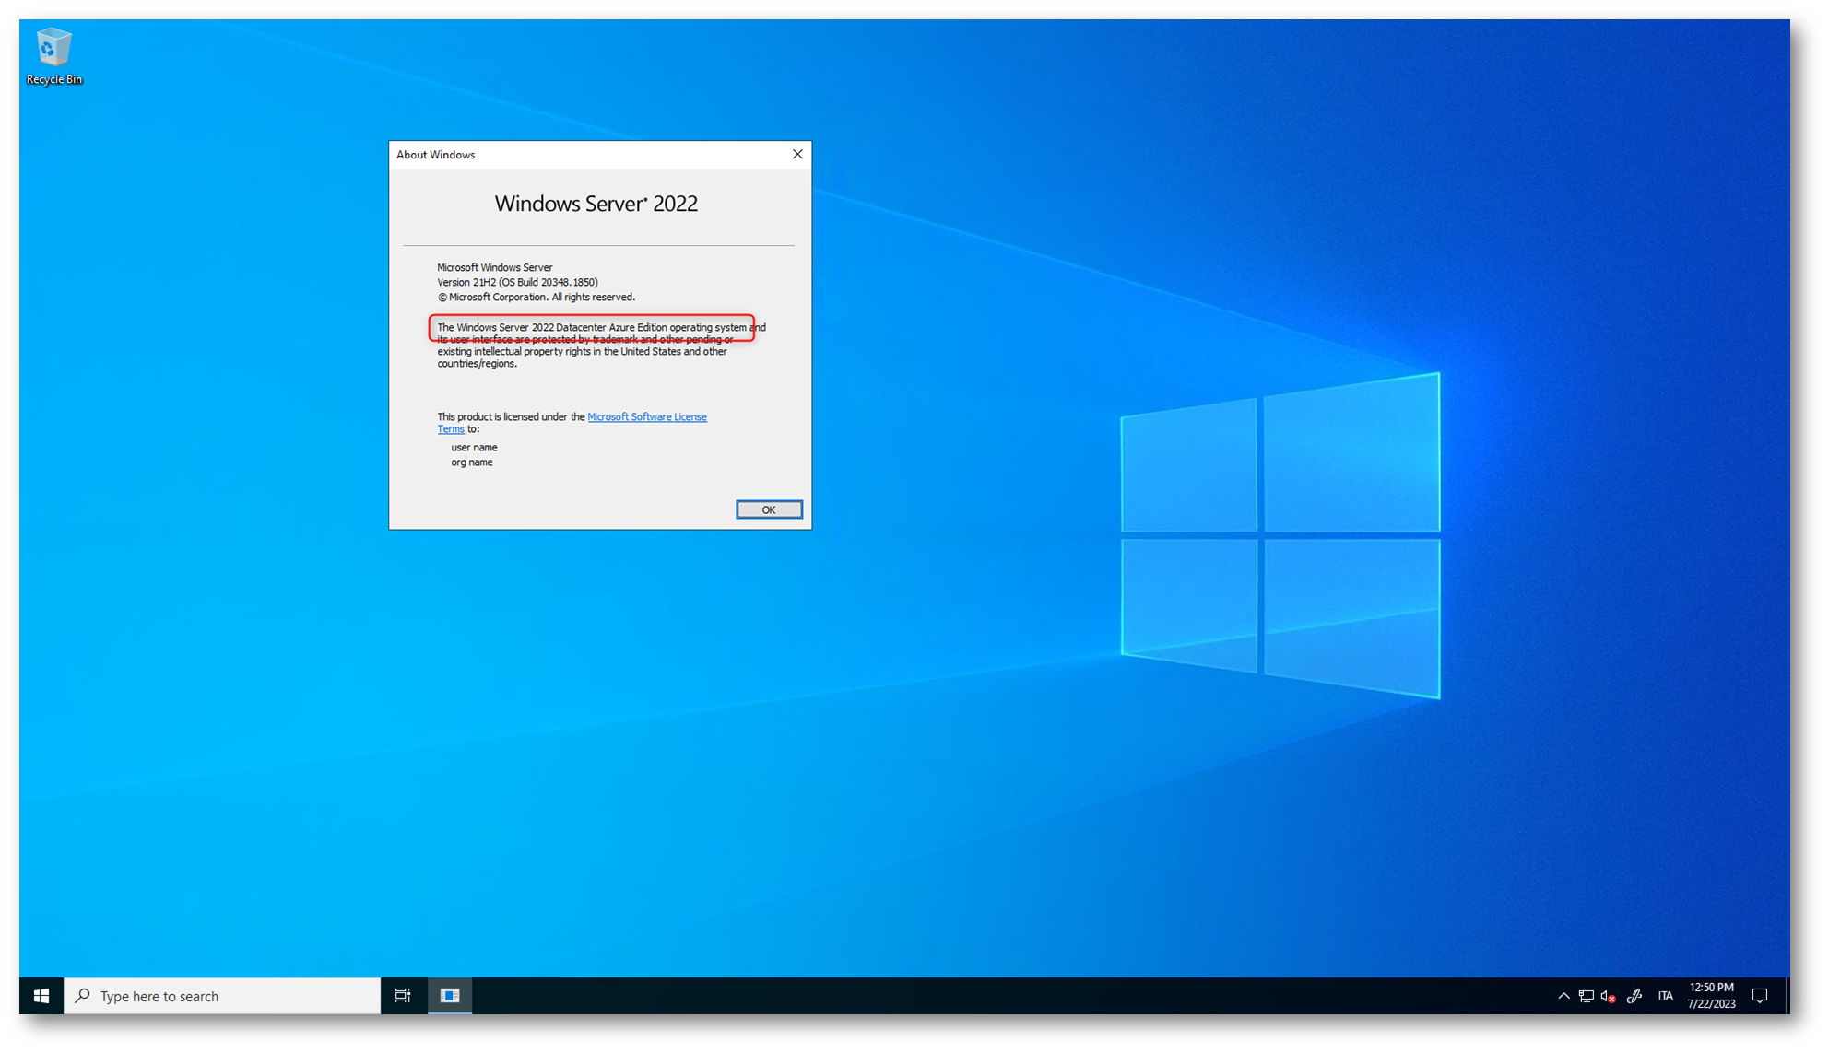Viewport: 1829px width, 1053px height.
Task: Select the winver app taskbar button
Action: [450, 996]
